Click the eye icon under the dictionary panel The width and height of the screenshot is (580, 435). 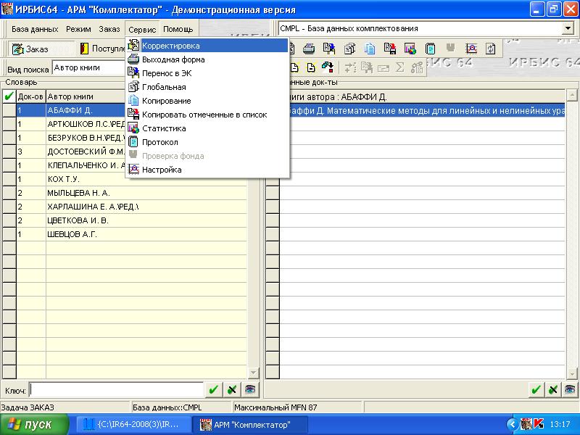click(250, 389)
